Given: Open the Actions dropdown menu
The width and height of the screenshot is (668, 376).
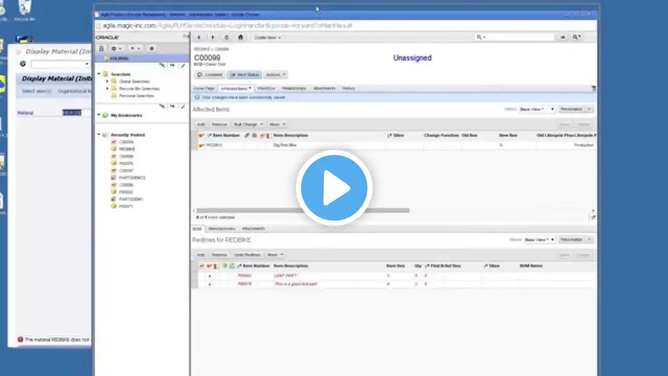Looking at the screenshot, I should click(x=276, y=75).
